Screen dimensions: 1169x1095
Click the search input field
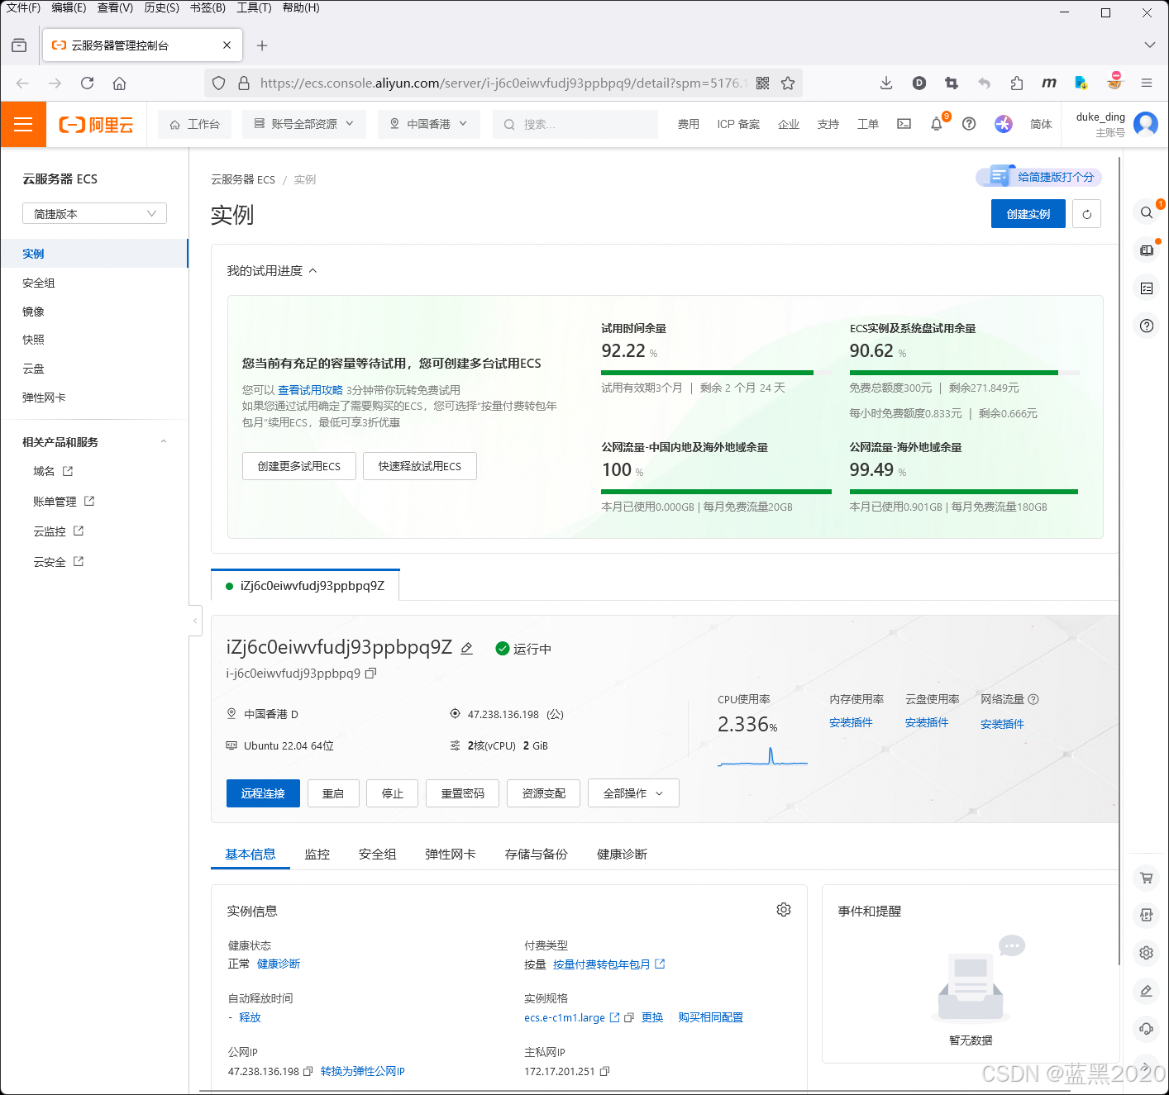point(575,124)
